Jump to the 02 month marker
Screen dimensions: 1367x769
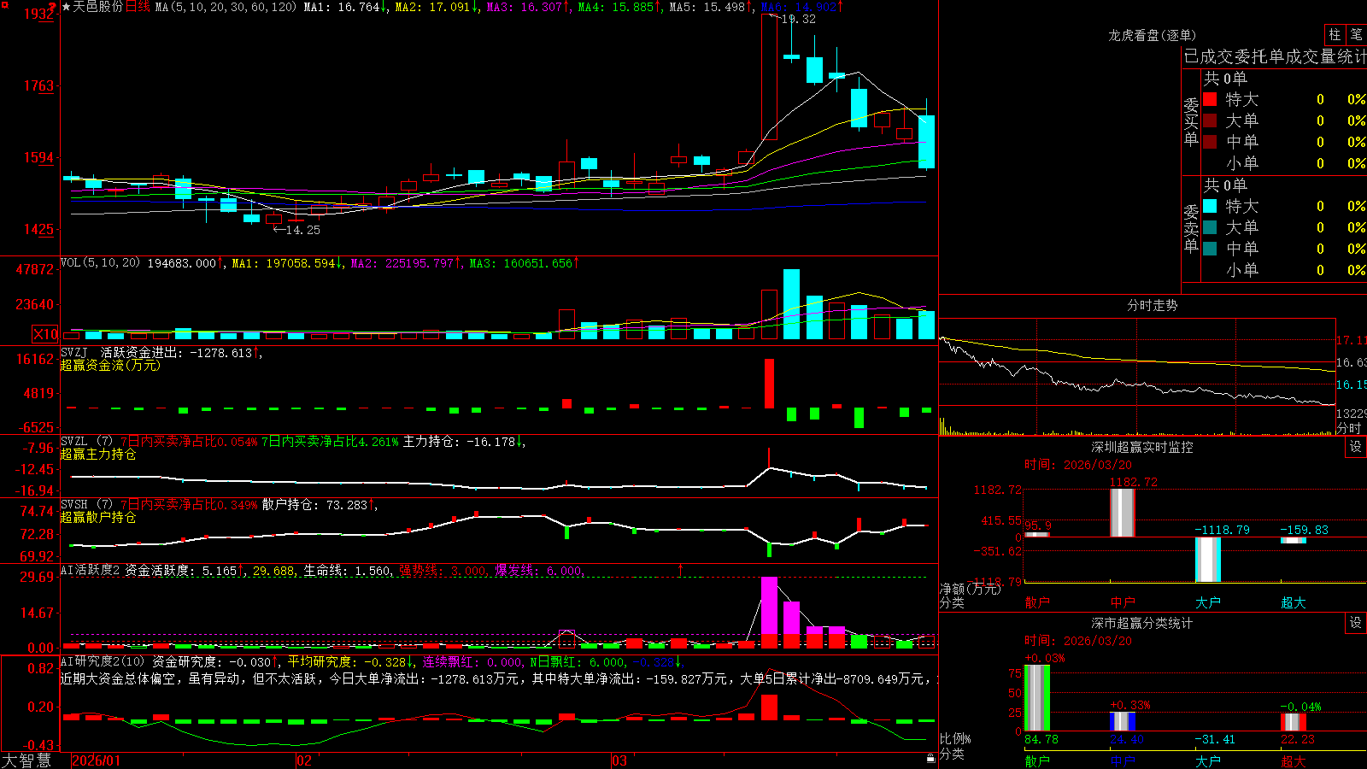click(x=304, y=760)
